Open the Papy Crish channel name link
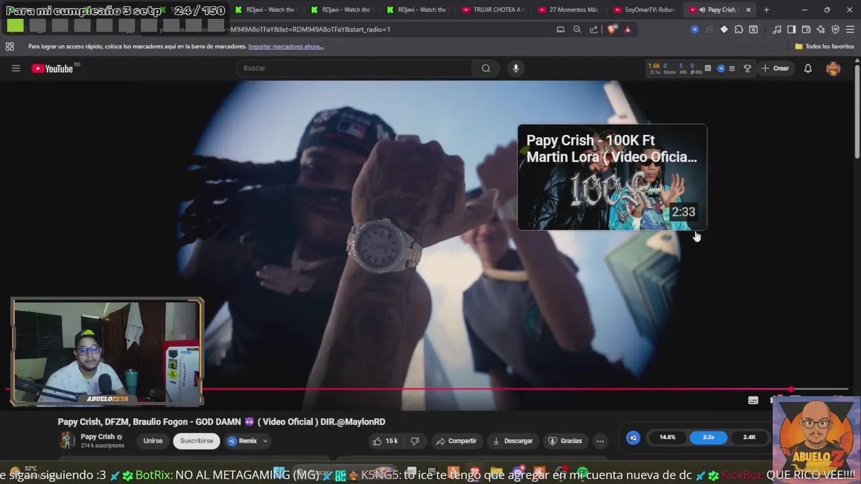Image resolution: width=861 pixels, height=484 pixels. tap(98, 437)
